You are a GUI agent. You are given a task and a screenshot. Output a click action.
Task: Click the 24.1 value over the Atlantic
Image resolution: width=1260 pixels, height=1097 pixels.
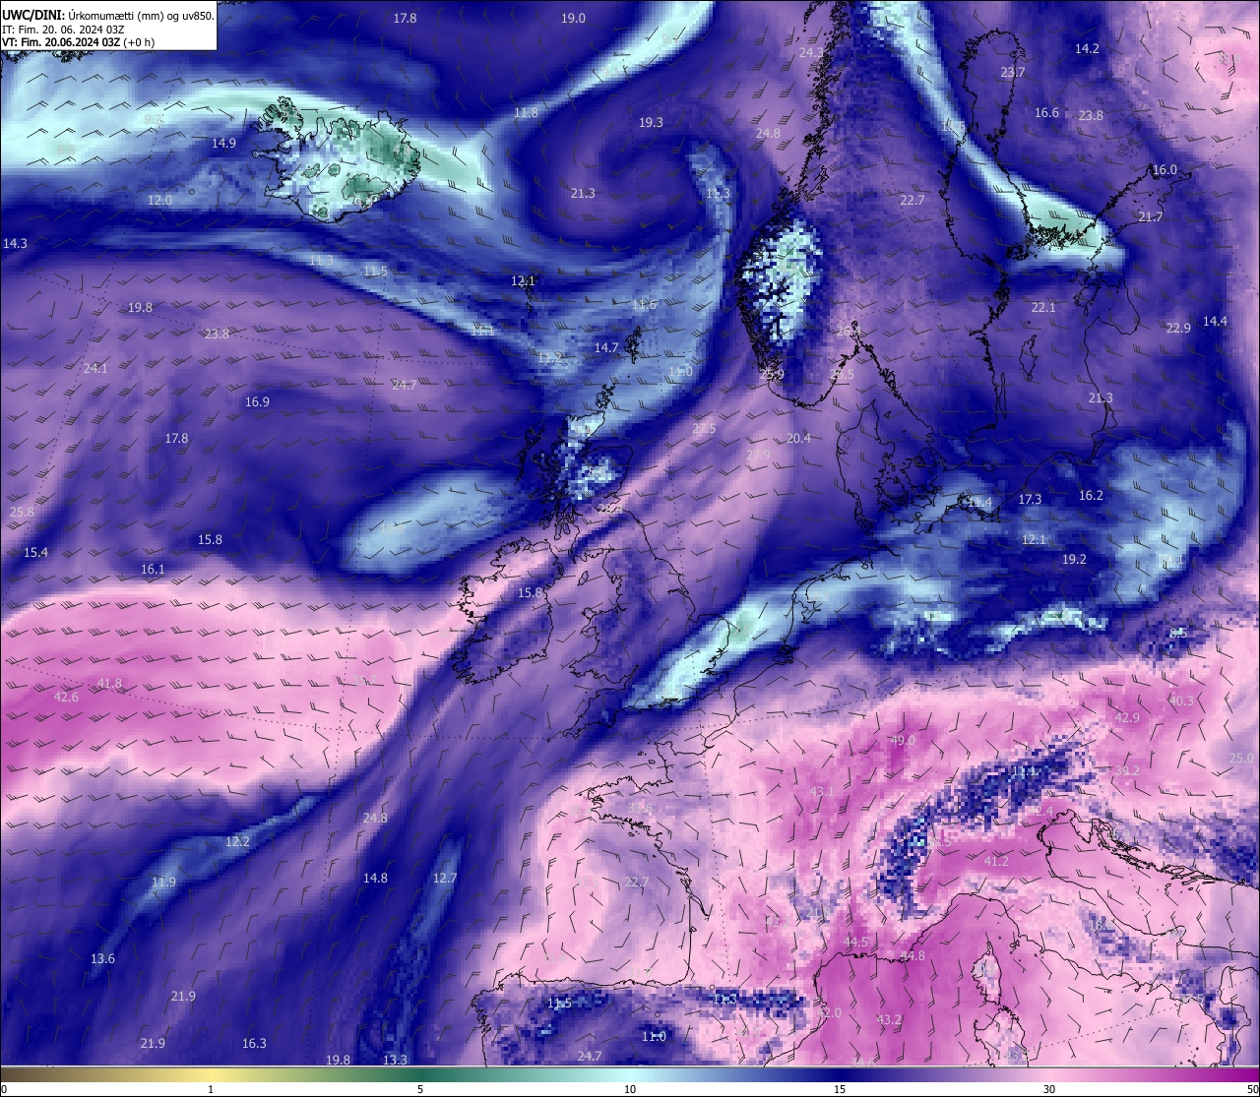95,368
